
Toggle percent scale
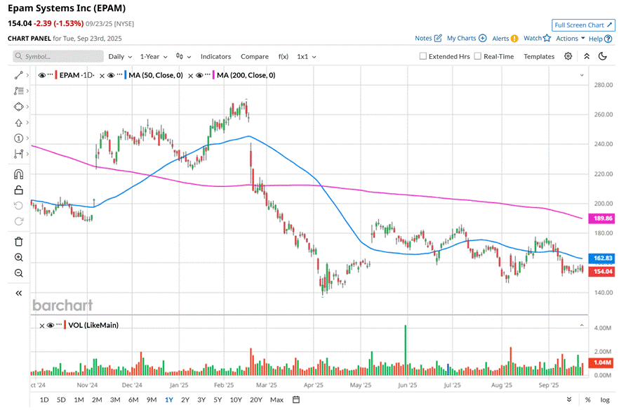point(588,400)
